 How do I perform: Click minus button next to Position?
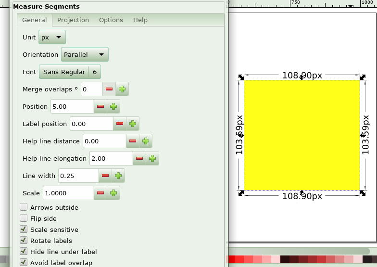pos(101,106)
